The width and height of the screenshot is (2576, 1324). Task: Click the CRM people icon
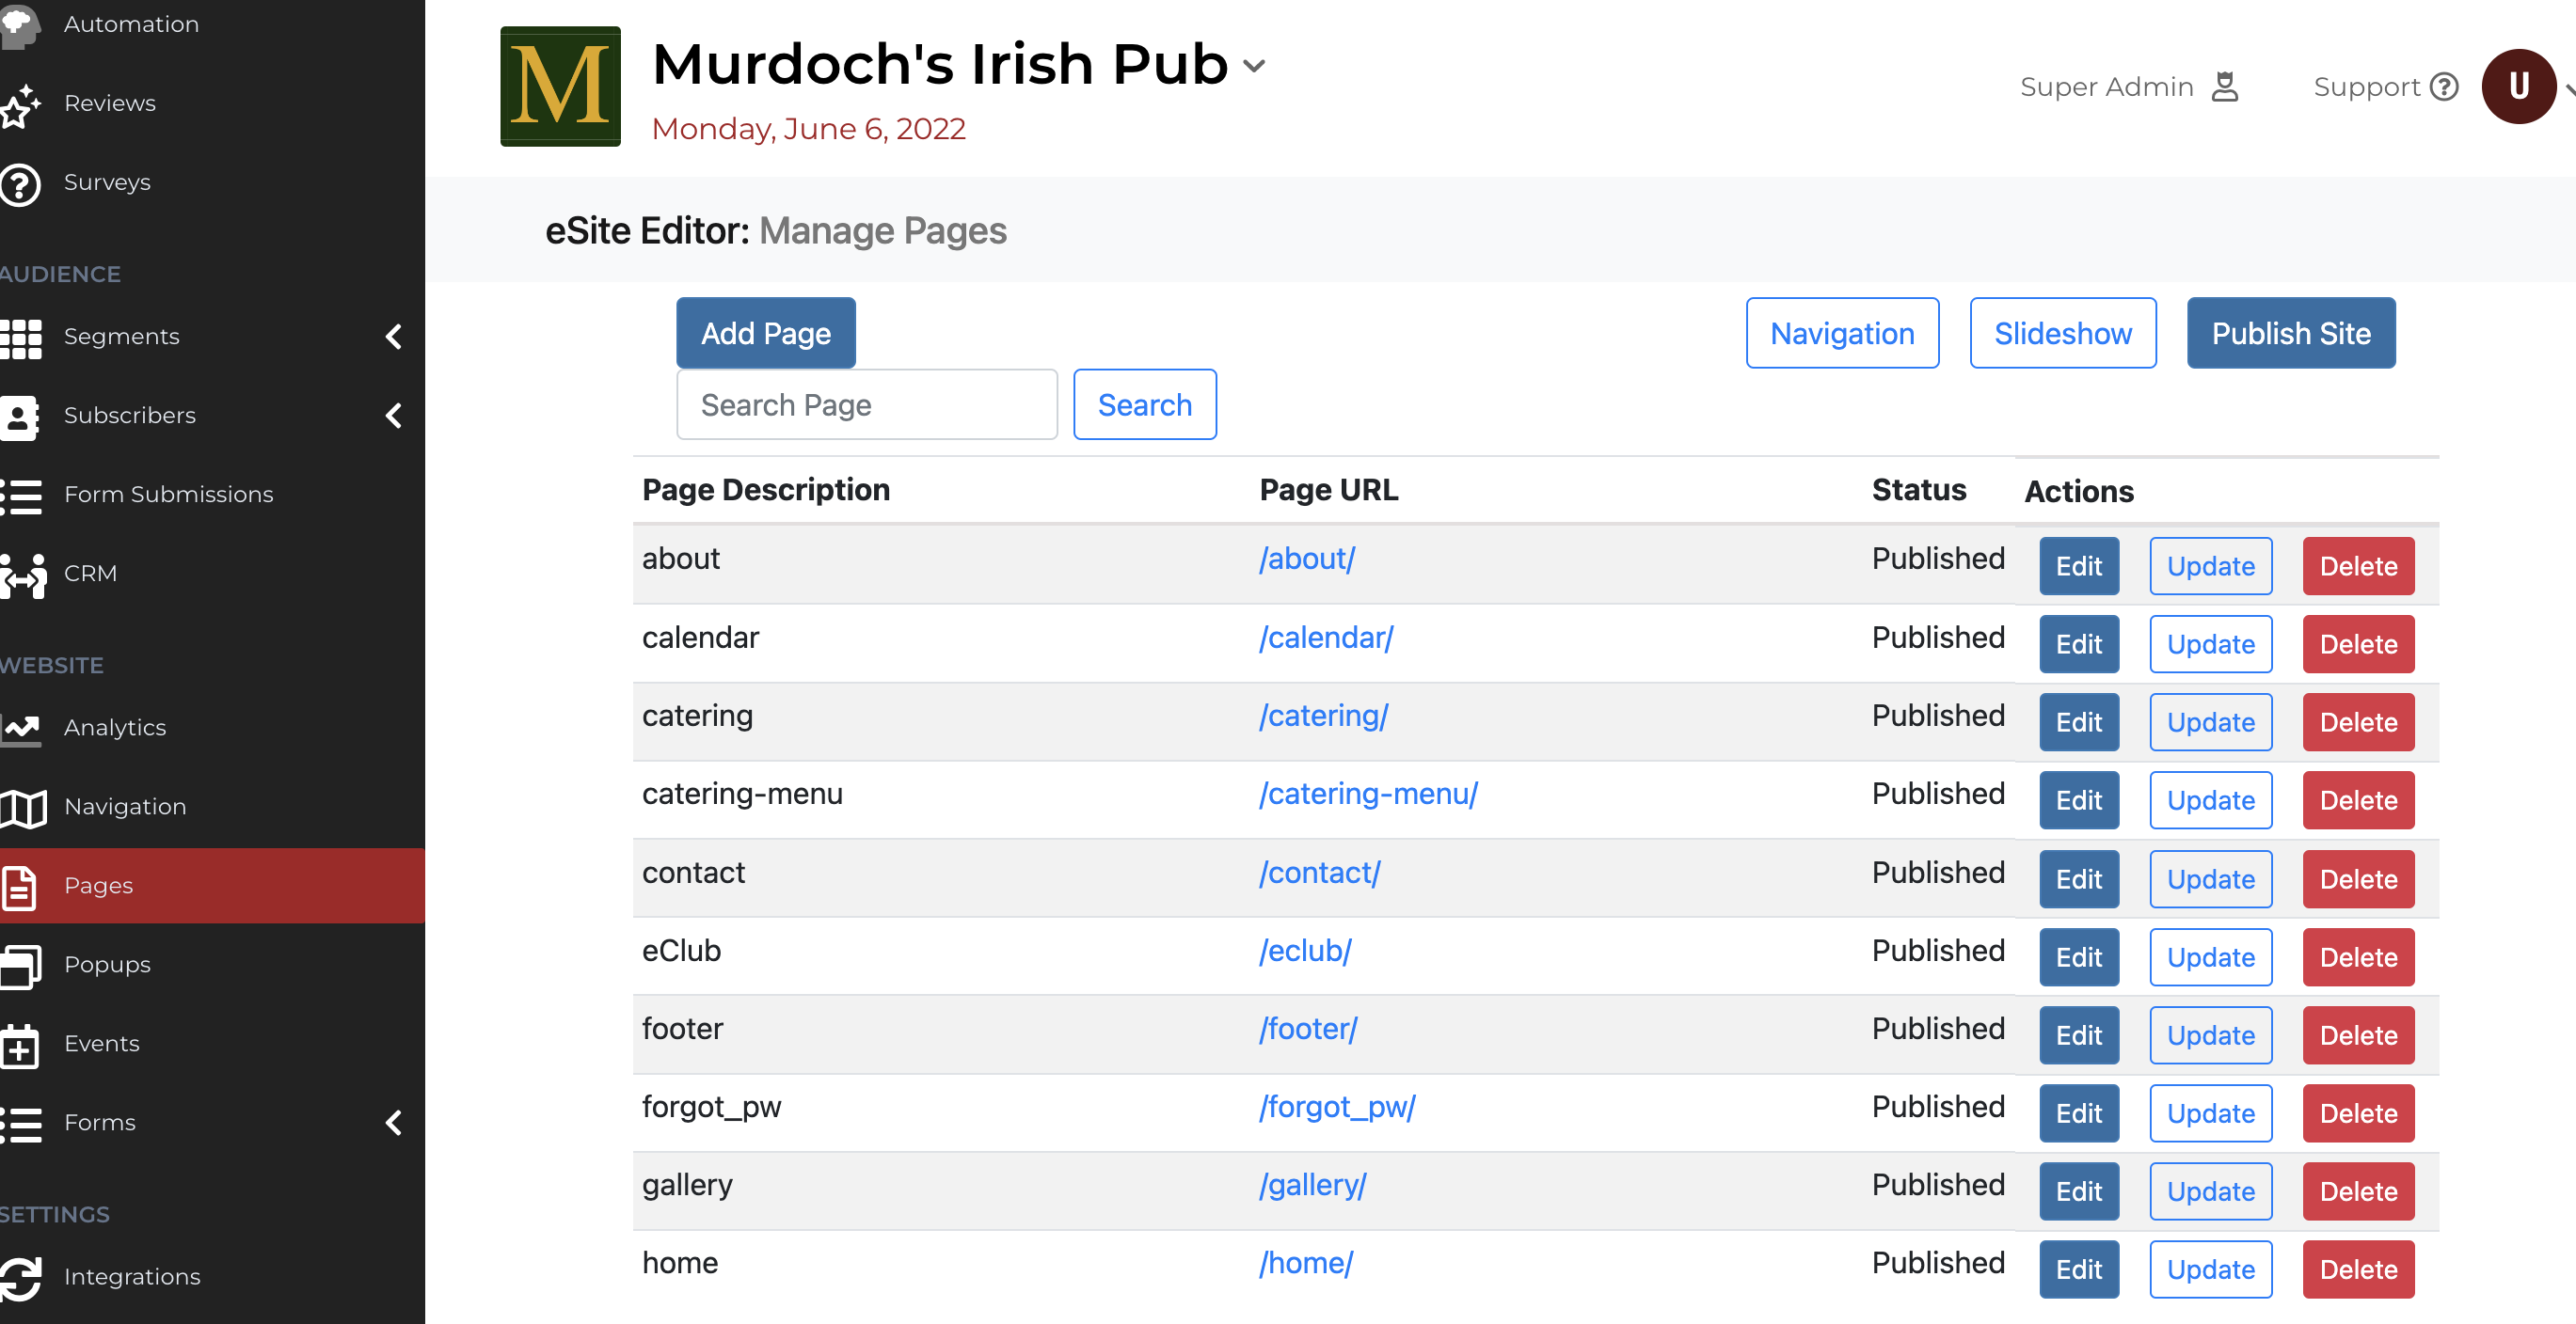(22, 575)
